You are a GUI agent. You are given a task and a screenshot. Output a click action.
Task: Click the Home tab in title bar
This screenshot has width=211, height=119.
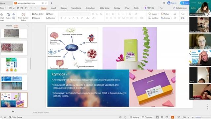tap(2, 3)
